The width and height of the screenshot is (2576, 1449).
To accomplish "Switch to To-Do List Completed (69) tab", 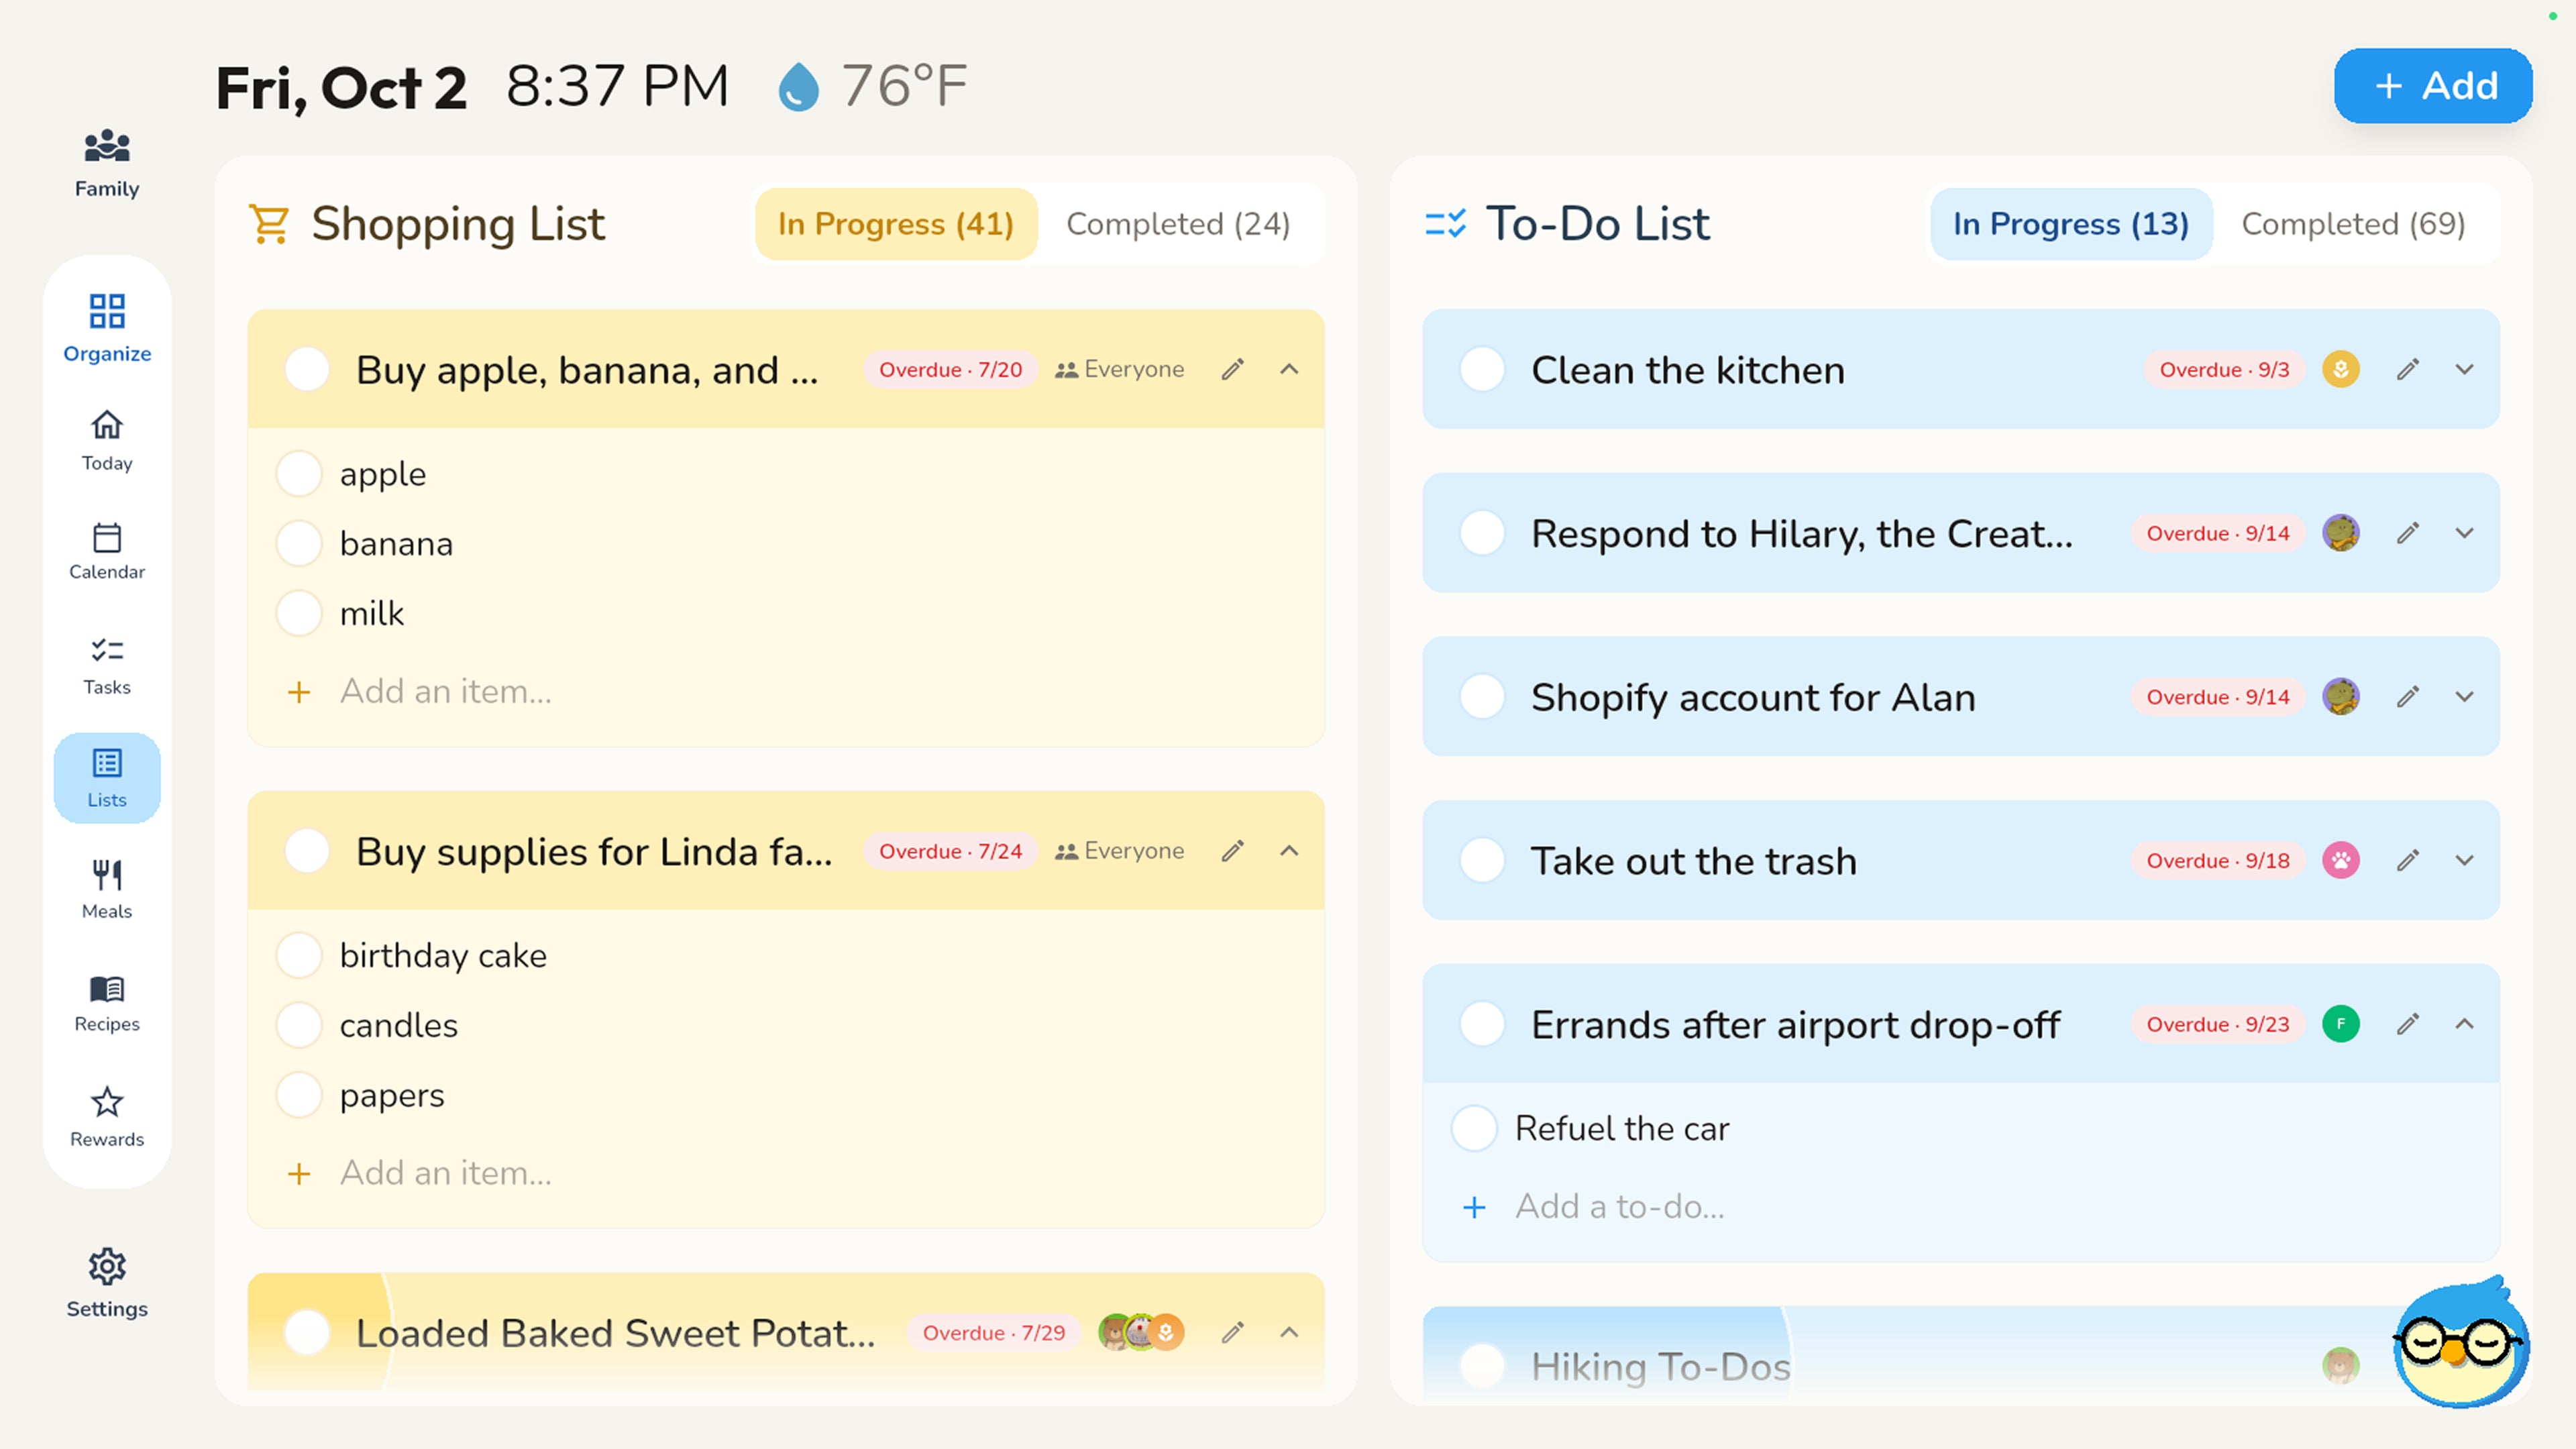I will pyautogui.click(x=2353, y=224).
